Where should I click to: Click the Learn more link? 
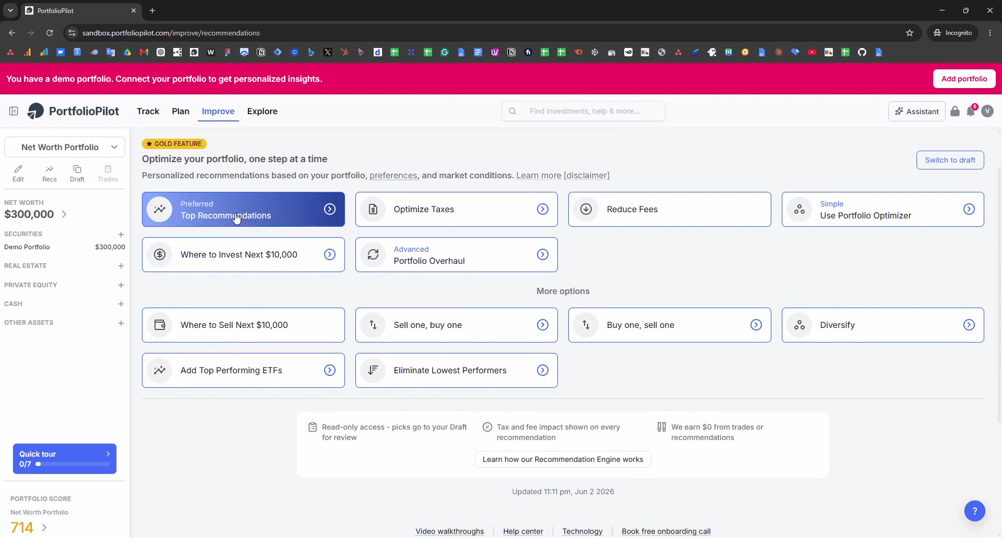(539, 176)
